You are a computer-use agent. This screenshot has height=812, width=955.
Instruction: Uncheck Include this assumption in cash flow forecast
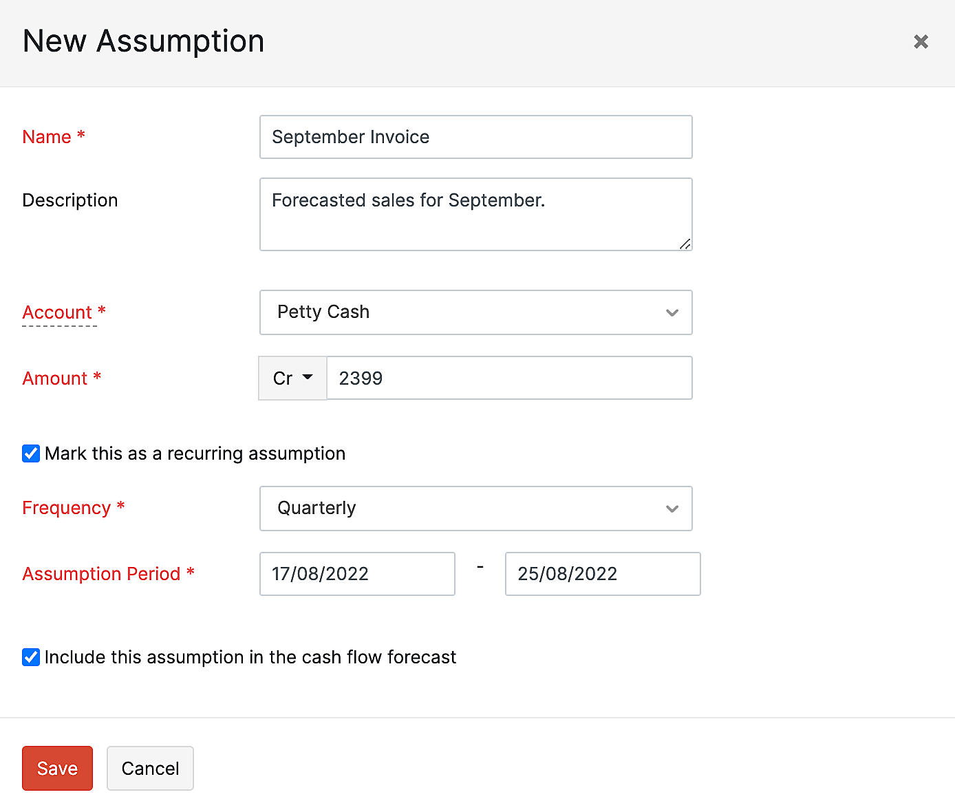tap(31, 657)
